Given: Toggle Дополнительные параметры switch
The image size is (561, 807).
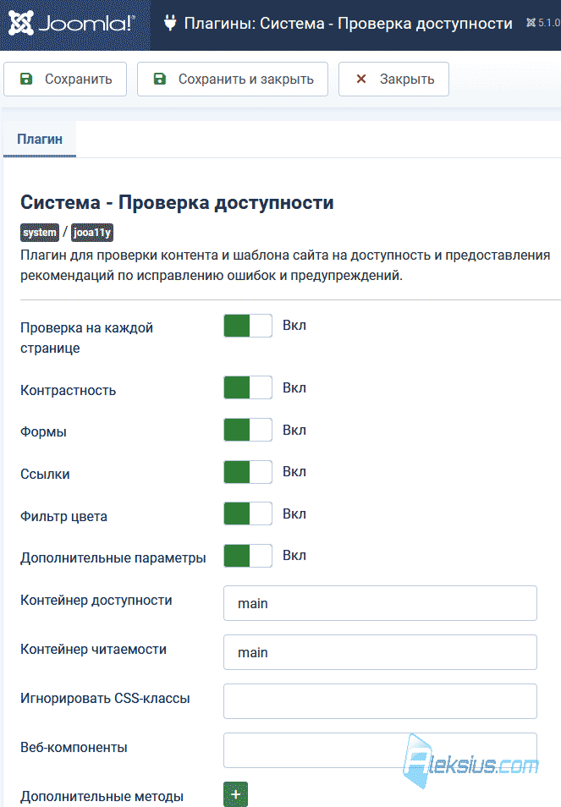Looking at the screenshot, I should pos(248,556).
